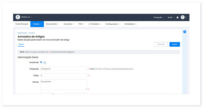This screenshot has width=204, height=109.
Task: Open the Tabelas menu
Action: (37, 24)
